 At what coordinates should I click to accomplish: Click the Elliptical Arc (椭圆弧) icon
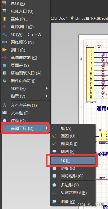pos(54,144)
